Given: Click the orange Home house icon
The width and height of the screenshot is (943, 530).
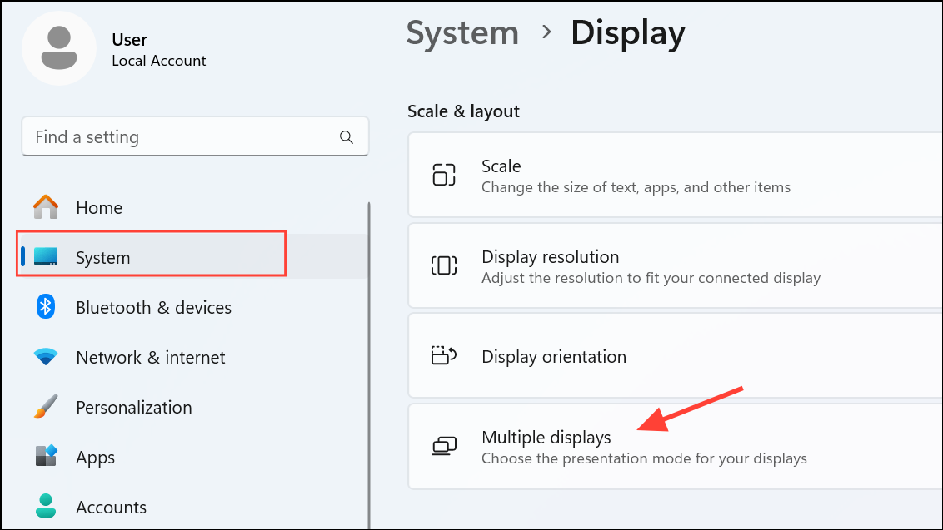Looking at the screenshot, I should 46,207.
